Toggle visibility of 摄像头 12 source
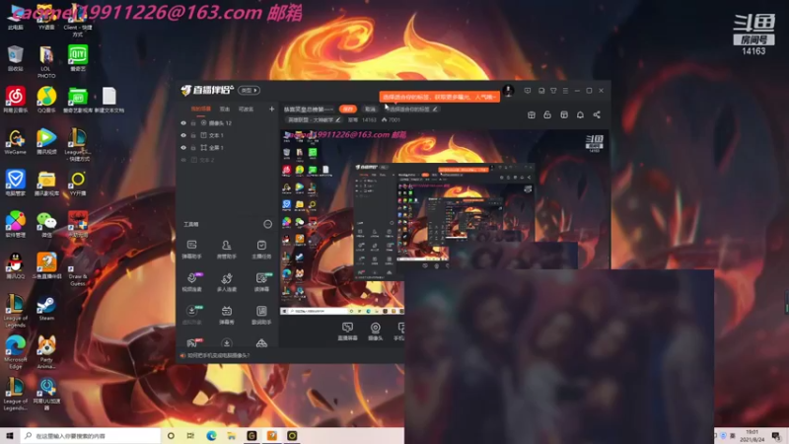Screen dimensions: 789x444 point(183,122)
